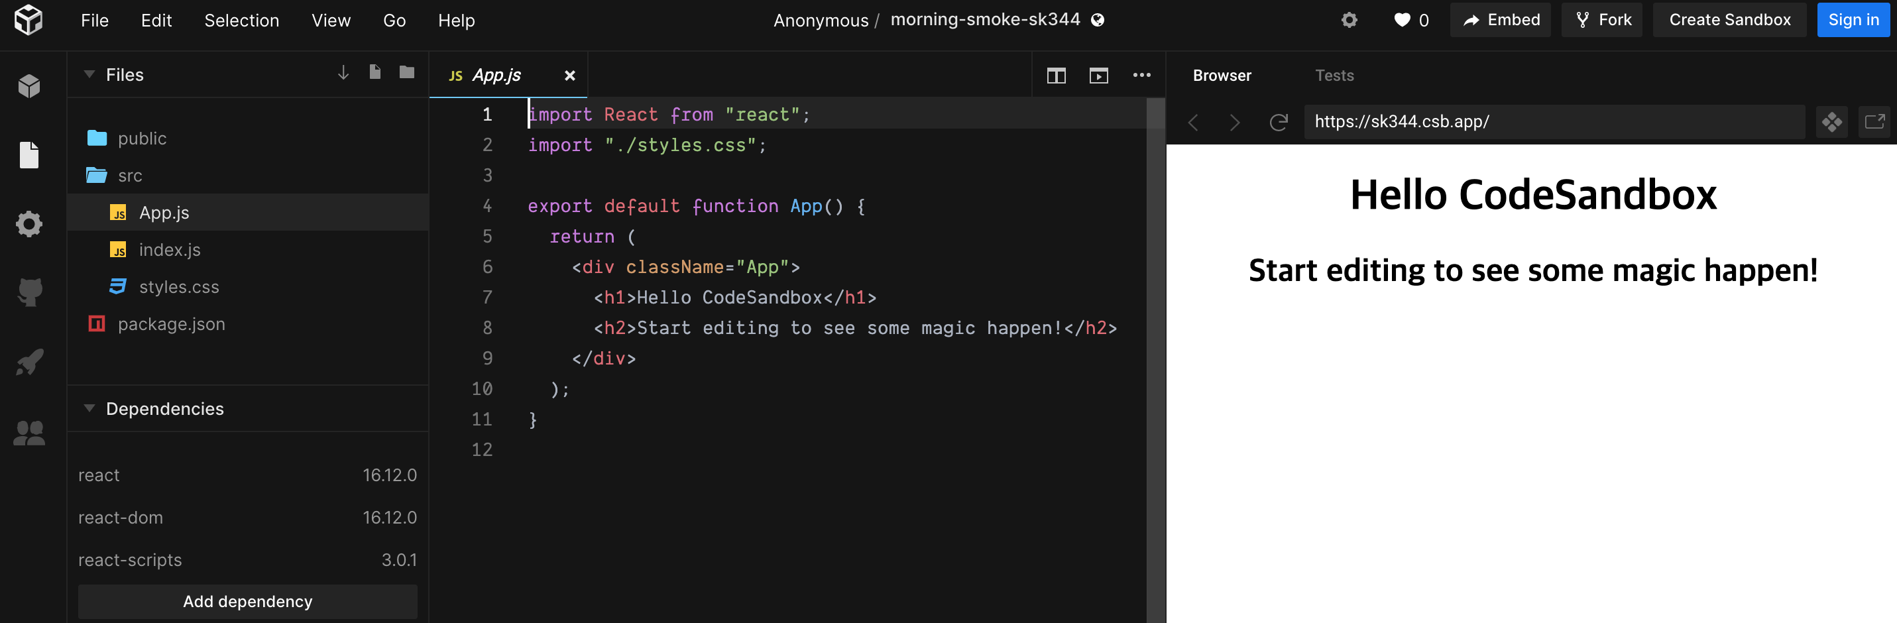Collapse the Files section

89,74
